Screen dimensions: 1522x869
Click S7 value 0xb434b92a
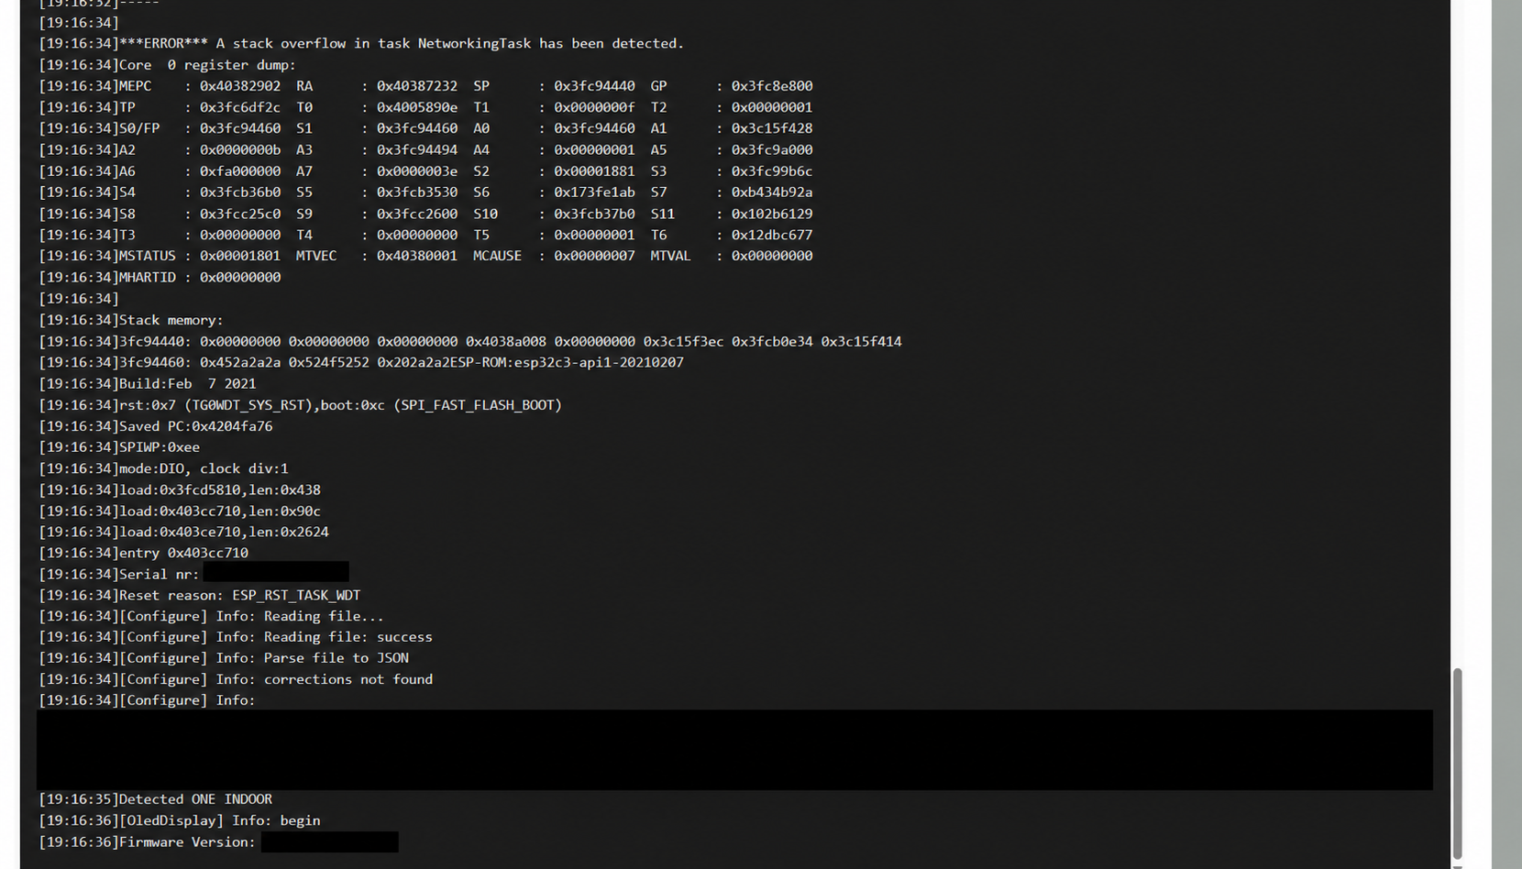[x=772, y=192]
